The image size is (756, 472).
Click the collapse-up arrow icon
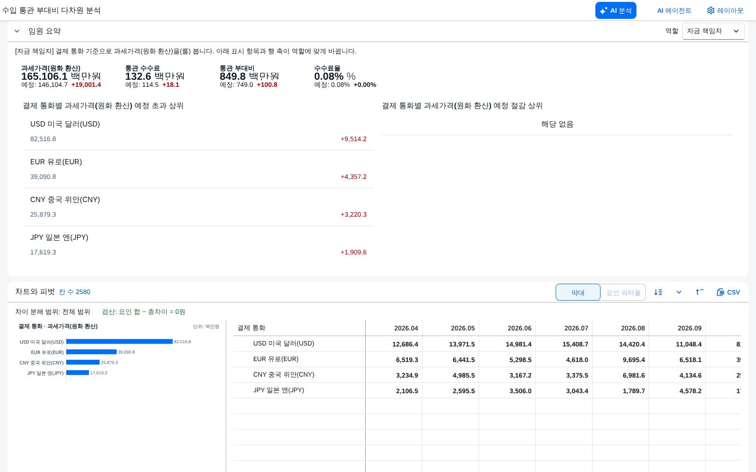[x=699, y=292]
